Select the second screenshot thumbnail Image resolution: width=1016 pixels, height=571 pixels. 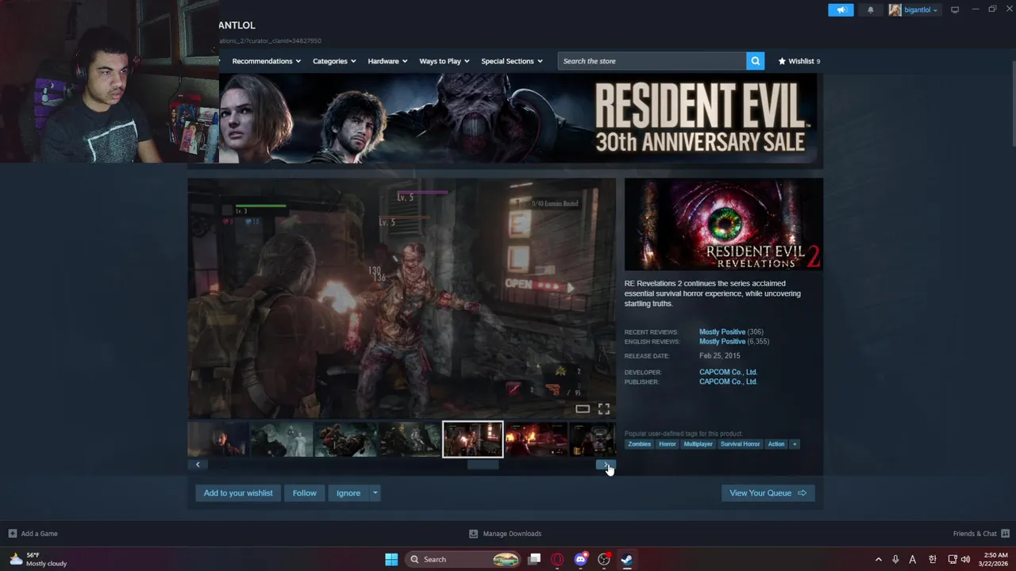point(282,439)
